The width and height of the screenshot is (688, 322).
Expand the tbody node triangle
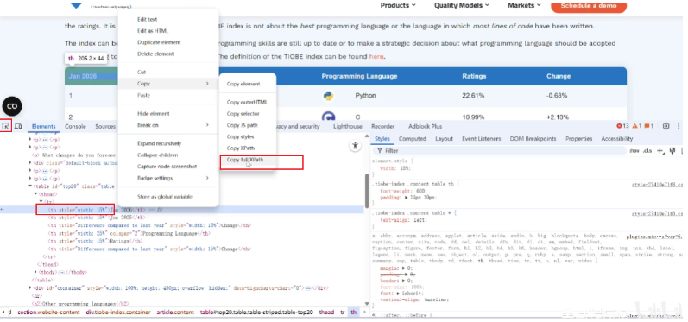tap(36, 273)
